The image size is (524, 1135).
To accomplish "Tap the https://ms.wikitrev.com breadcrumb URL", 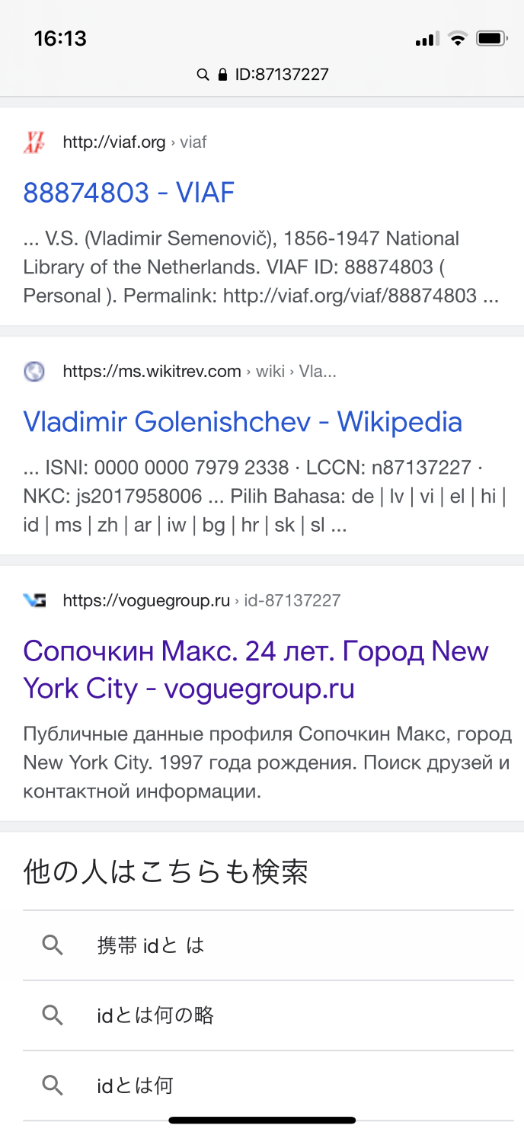I will (x=152, y=372).
